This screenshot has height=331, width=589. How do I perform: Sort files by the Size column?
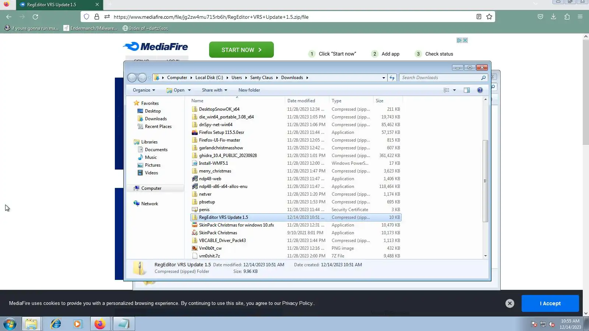[388, 101]
